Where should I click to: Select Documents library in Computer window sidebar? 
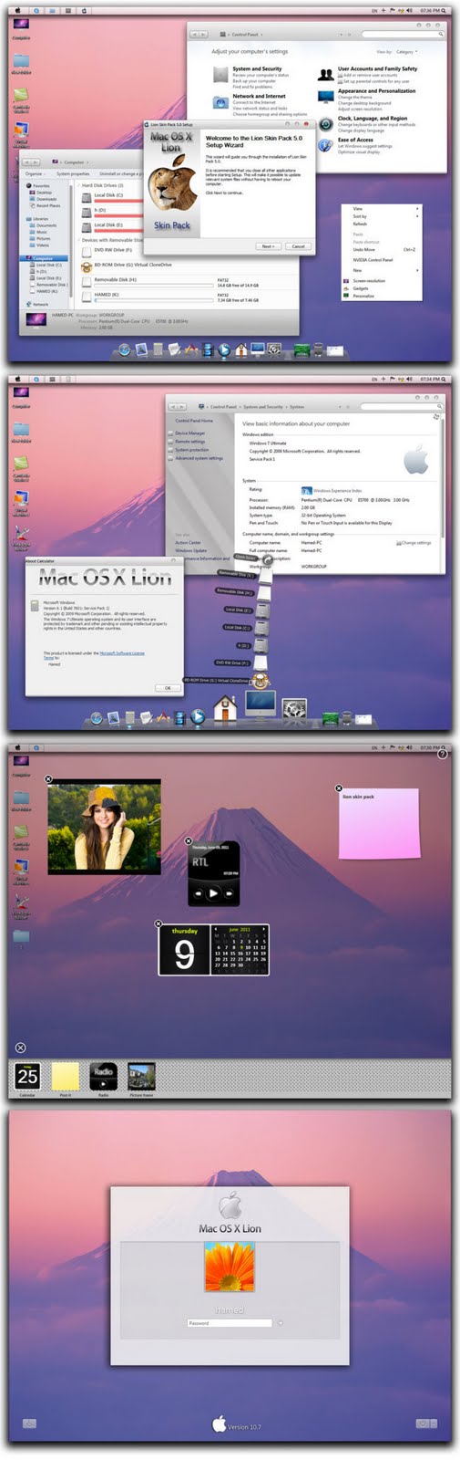(46, 225)
